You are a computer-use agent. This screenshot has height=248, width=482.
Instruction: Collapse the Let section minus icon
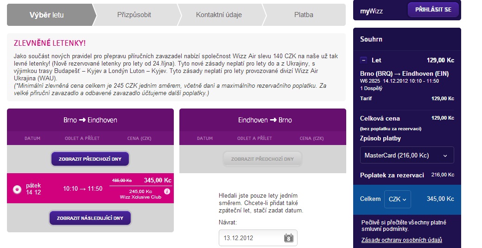coord(364,60)
